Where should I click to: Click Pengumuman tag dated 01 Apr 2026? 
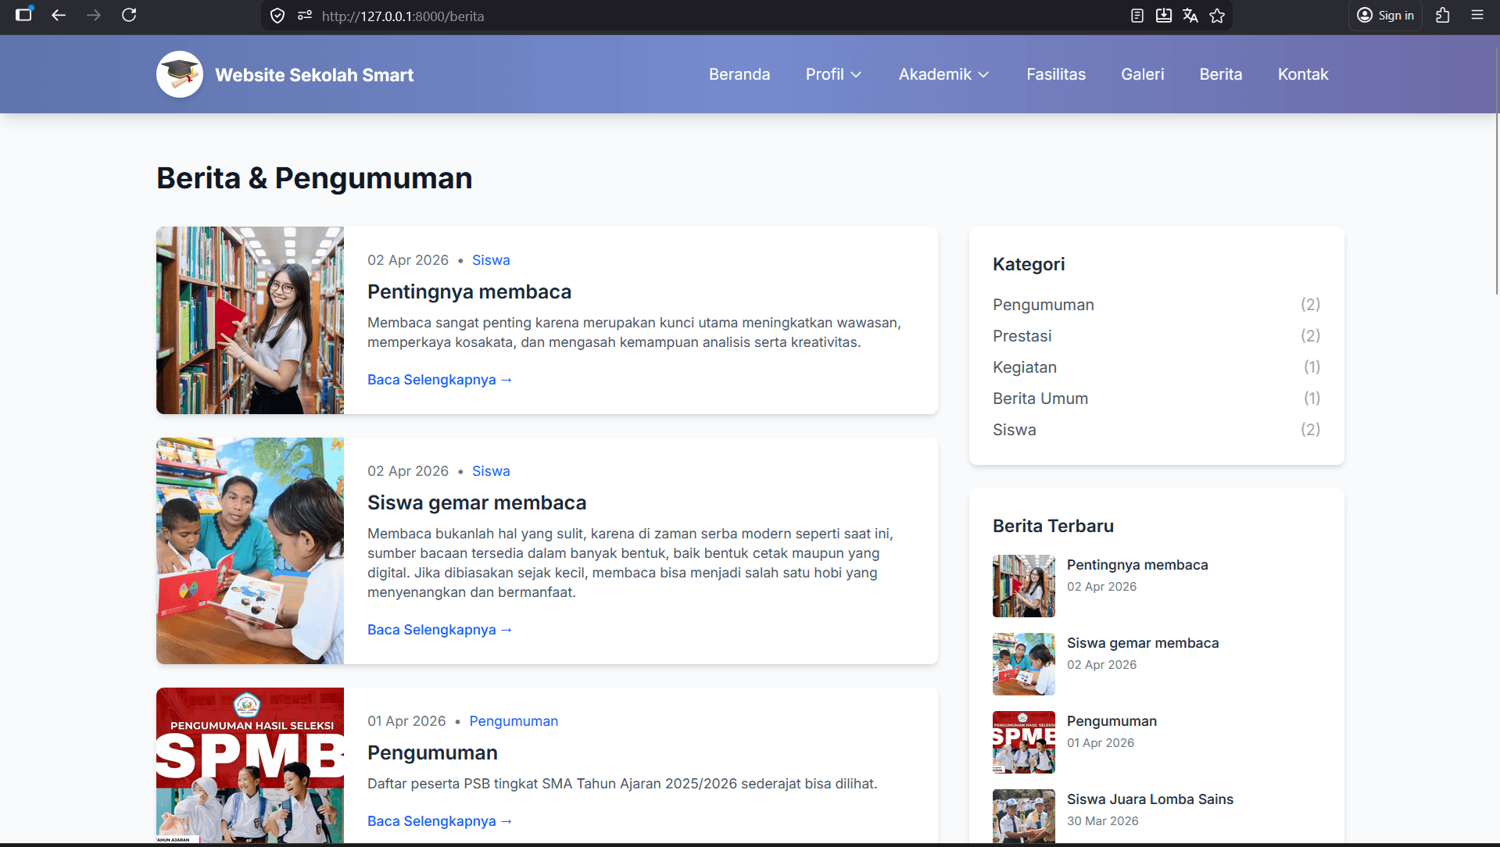pyautogui.click(x=514, y=721)
